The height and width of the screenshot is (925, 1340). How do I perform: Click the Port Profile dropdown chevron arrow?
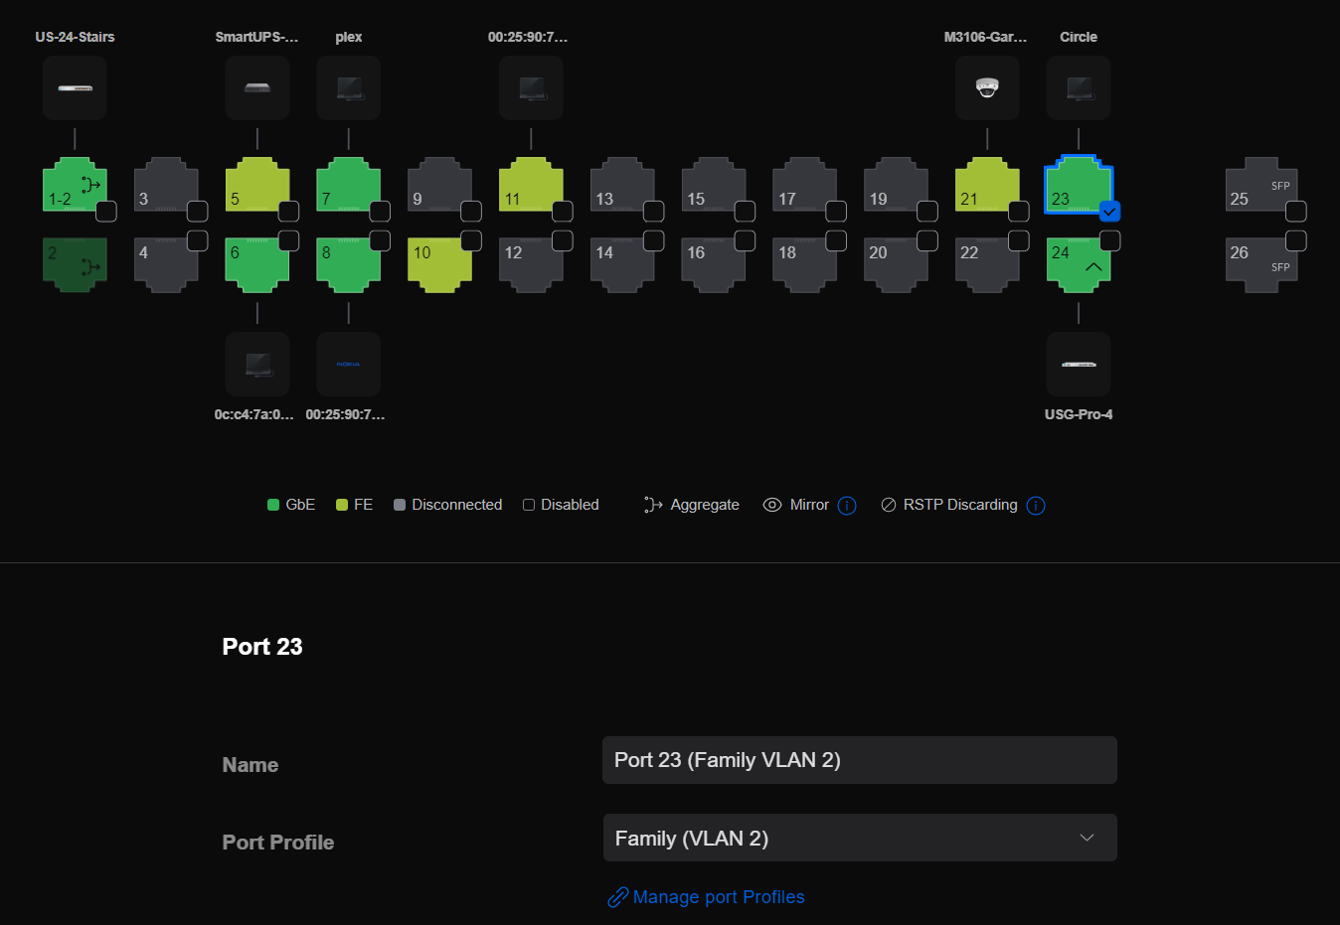[x=1088, y=839]
